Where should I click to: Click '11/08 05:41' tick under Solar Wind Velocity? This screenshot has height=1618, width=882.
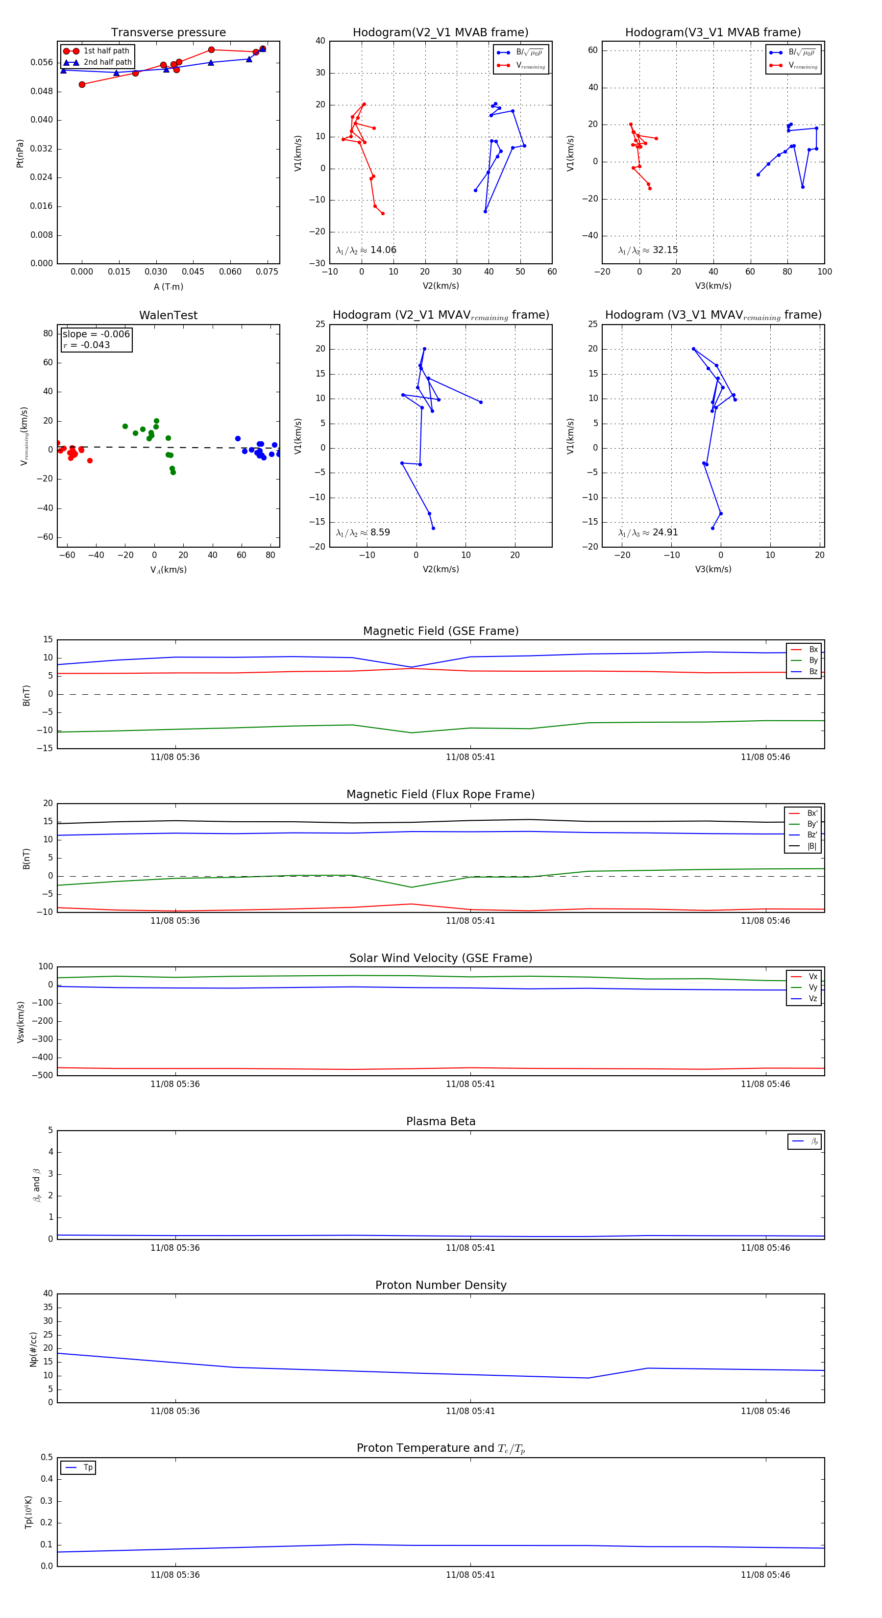[470, 1084]
